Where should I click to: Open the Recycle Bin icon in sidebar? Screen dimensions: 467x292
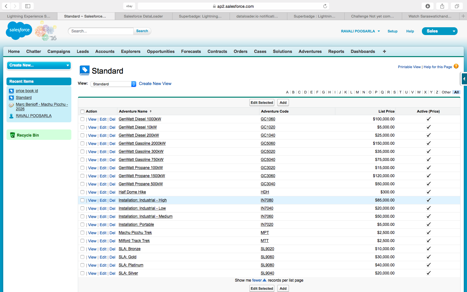pos(12,135)
